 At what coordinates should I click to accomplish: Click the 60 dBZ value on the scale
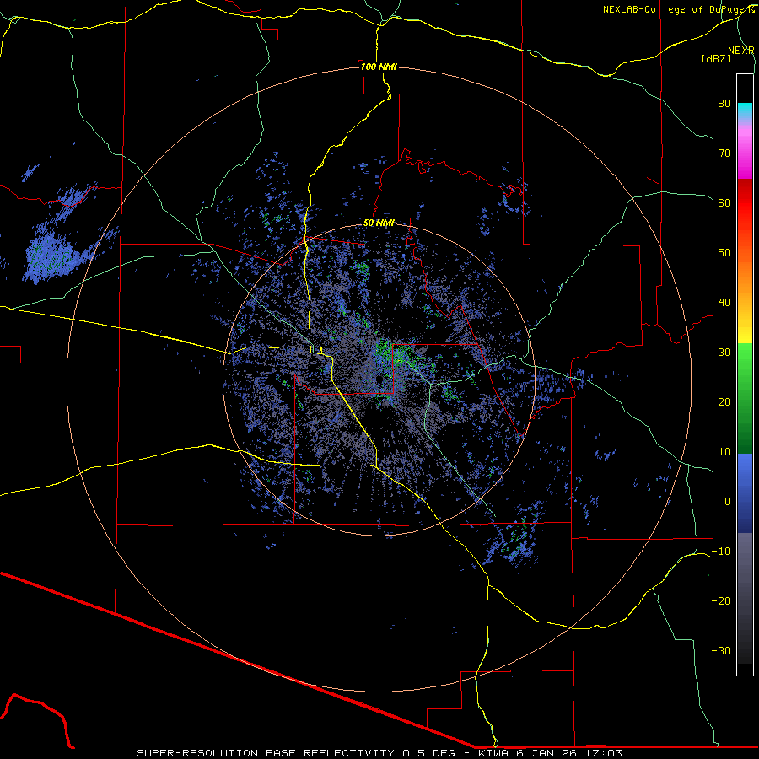pos(724,202)
